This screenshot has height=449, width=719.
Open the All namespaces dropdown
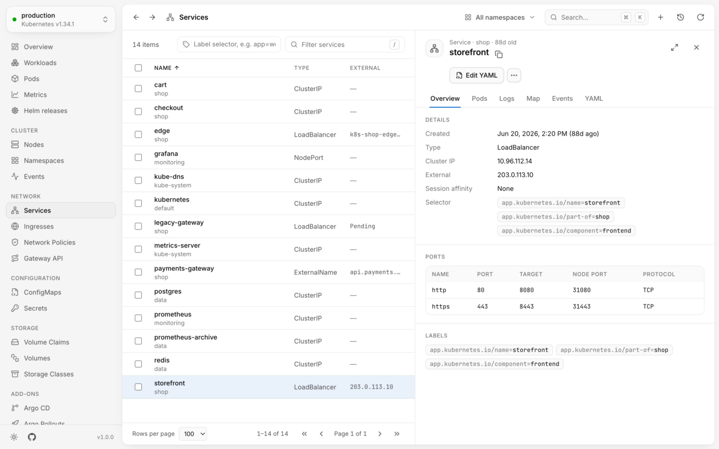point(500,17)
